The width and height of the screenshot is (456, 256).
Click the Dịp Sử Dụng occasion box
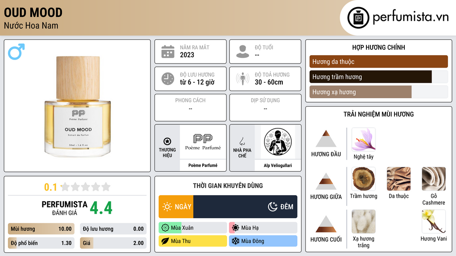tap(265, 108)
